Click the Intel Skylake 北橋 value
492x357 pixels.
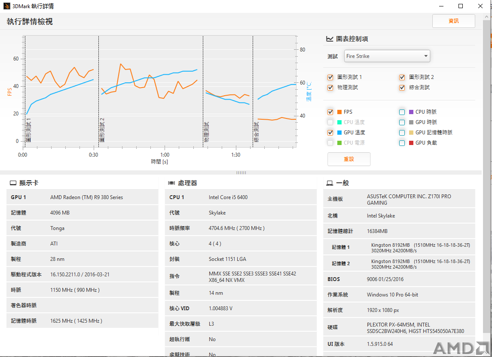(x=381, y=216)
